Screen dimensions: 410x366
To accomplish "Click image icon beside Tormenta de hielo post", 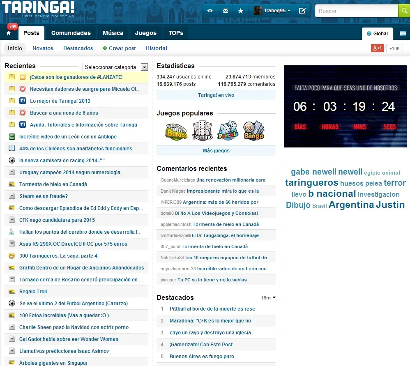I will pyautogui.click(x=12, y=184).
